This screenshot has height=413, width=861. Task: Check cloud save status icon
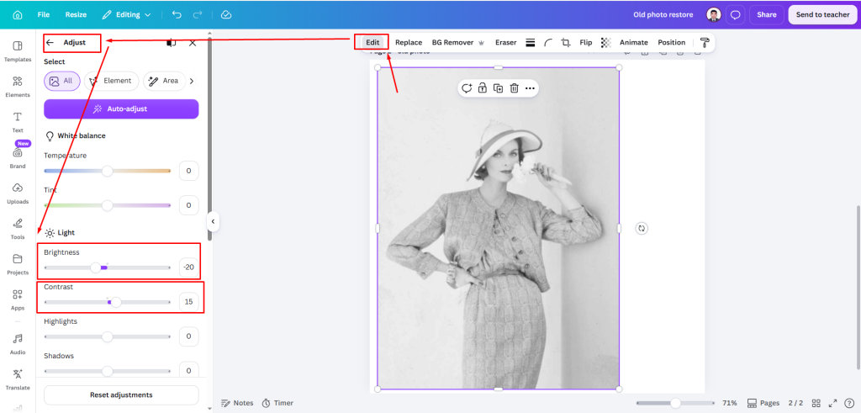click(x=225, y=15)
